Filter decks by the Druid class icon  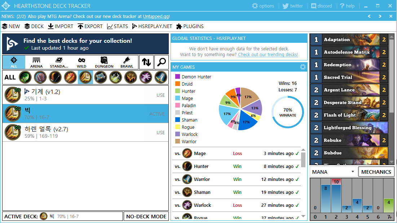(x=40, y=77)
